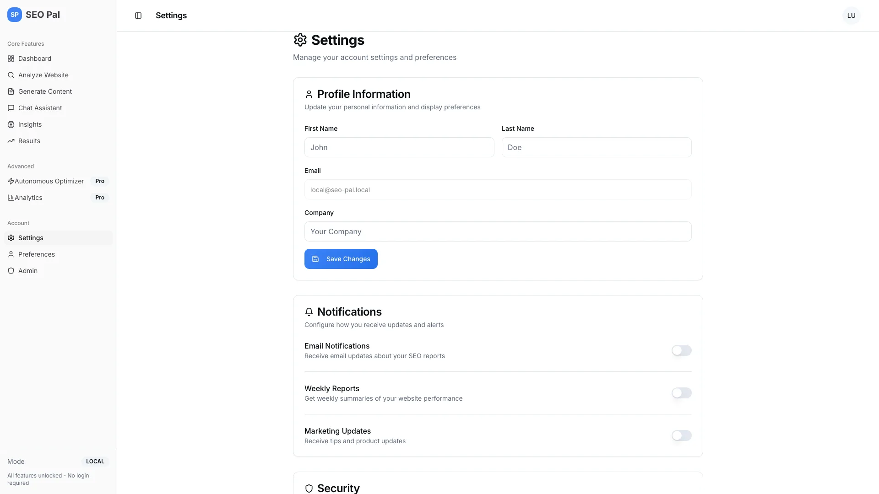Click the LOCAL mode badge
879x494 pixels.
[95, 462]
